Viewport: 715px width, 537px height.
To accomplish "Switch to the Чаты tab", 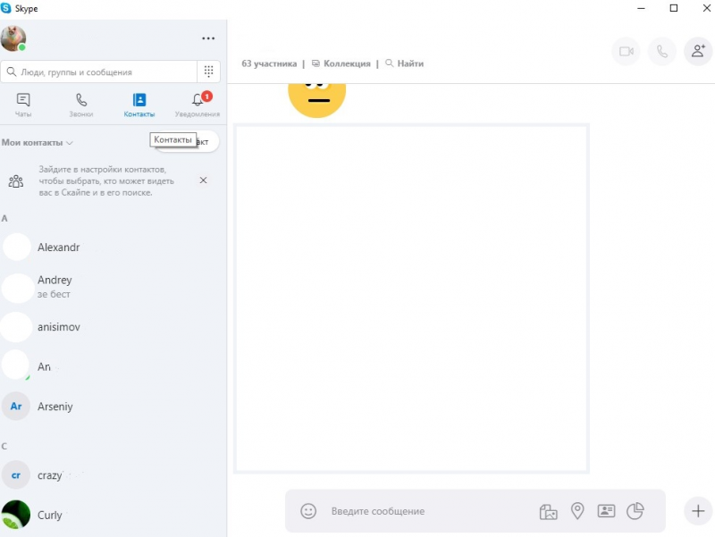I will pyautogui.click(x=23, y=105).
